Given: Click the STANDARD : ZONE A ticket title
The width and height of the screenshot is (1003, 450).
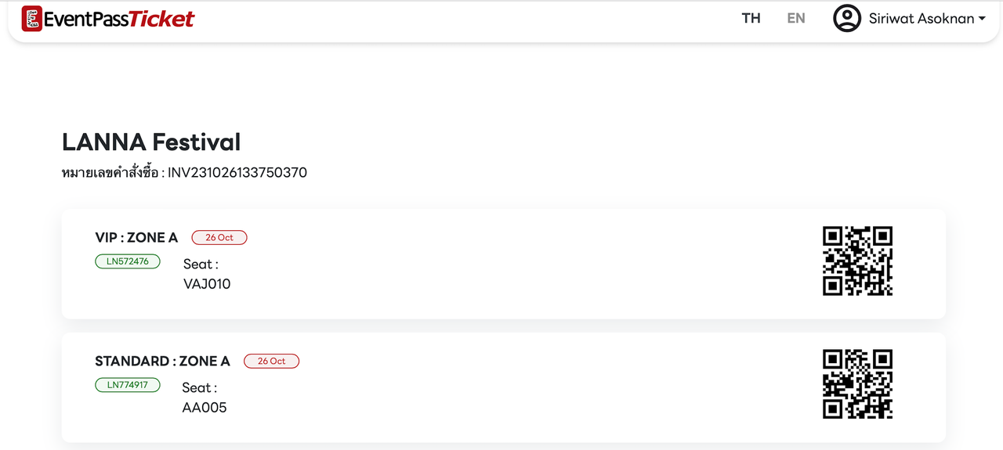Looking at the screenshot, I should tap(163, 361).
